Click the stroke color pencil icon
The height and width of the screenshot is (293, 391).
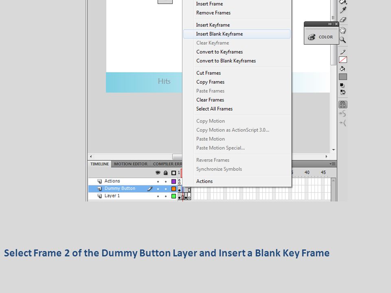point(343,52)
